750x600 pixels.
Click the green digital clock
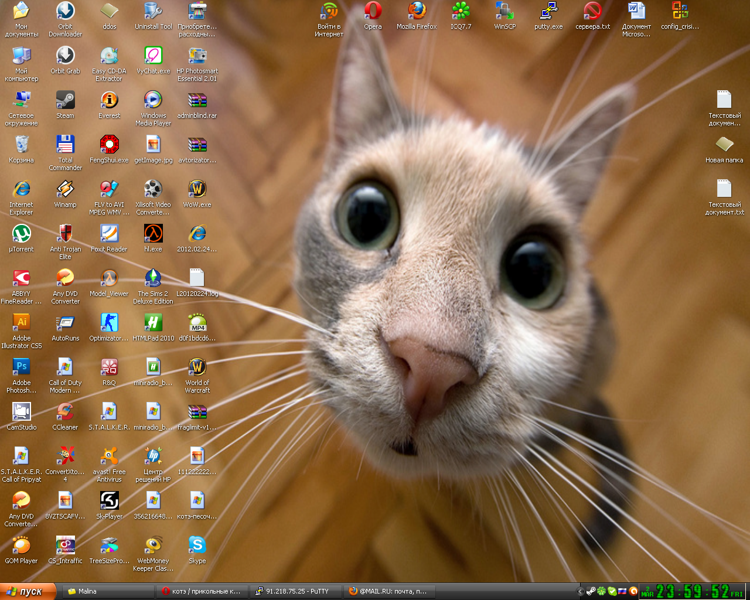pyautogui.click(x=693, y=591)
